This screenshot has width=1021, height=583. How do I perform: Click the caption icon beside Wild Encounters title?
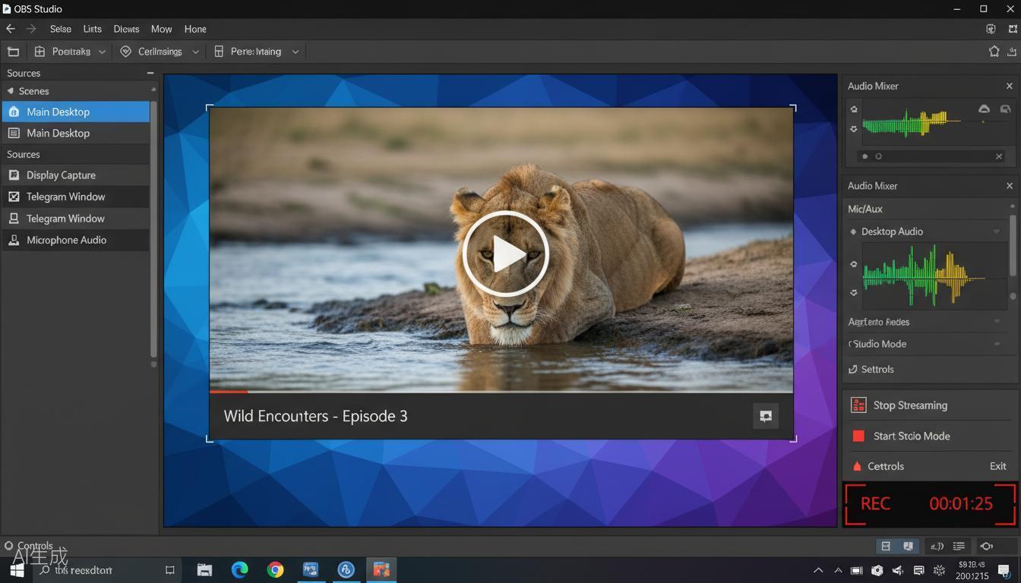click(x=766, y=416)
